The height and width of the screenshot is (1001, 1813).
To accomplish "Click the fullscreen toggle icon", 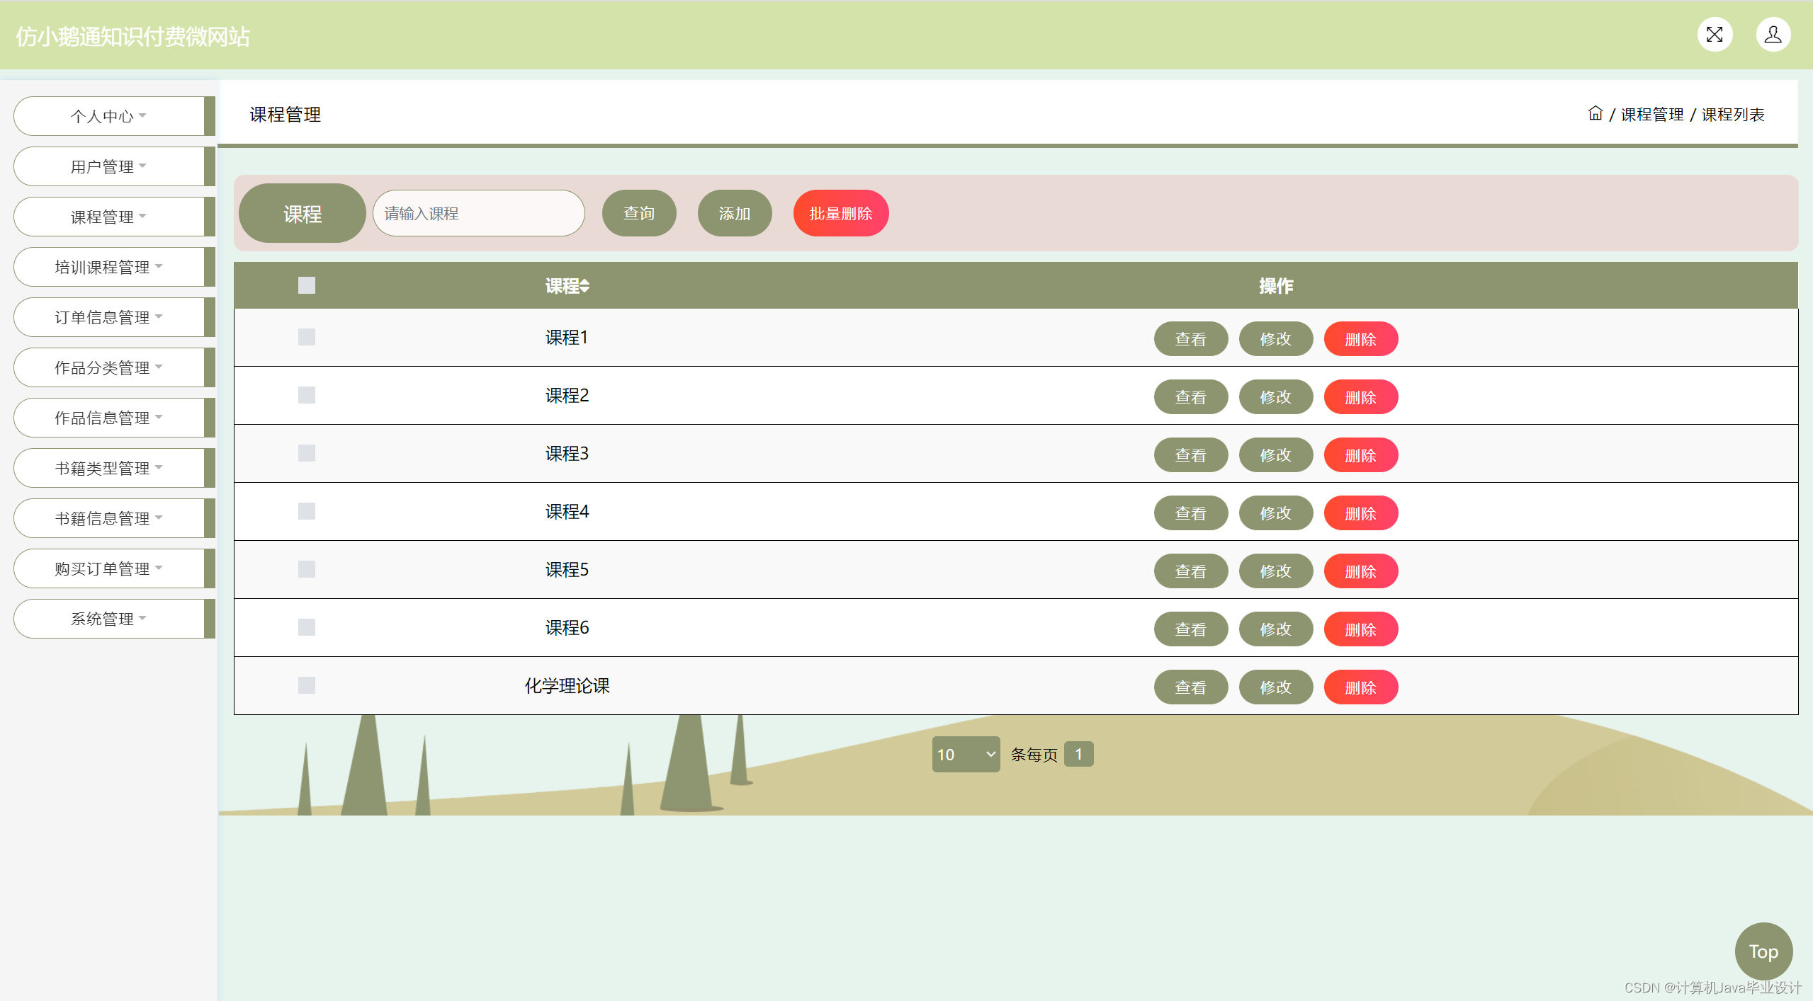I will point(1715,35).
